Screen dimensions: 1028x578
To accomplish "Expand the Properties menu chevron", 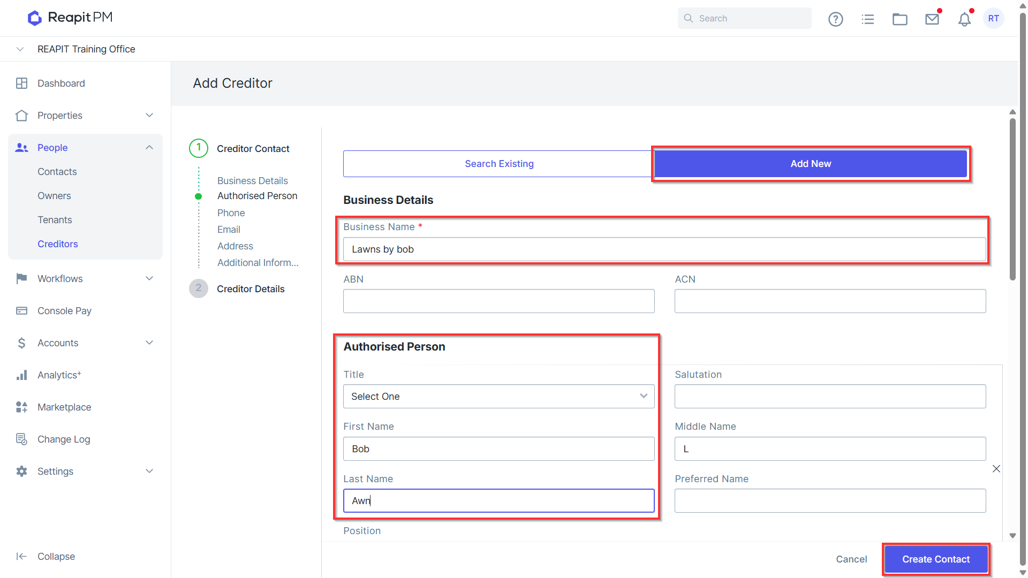I will [149, 116].
